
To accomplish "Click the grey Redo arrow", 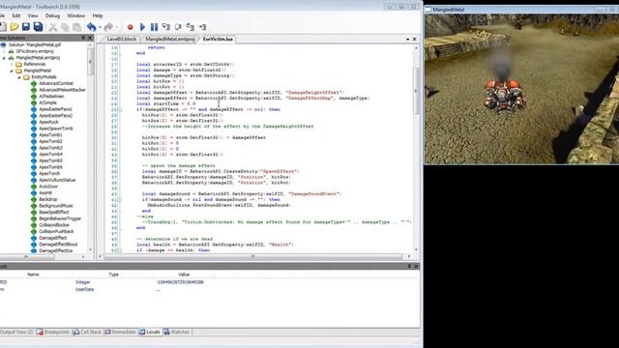I will coord(108,27).
